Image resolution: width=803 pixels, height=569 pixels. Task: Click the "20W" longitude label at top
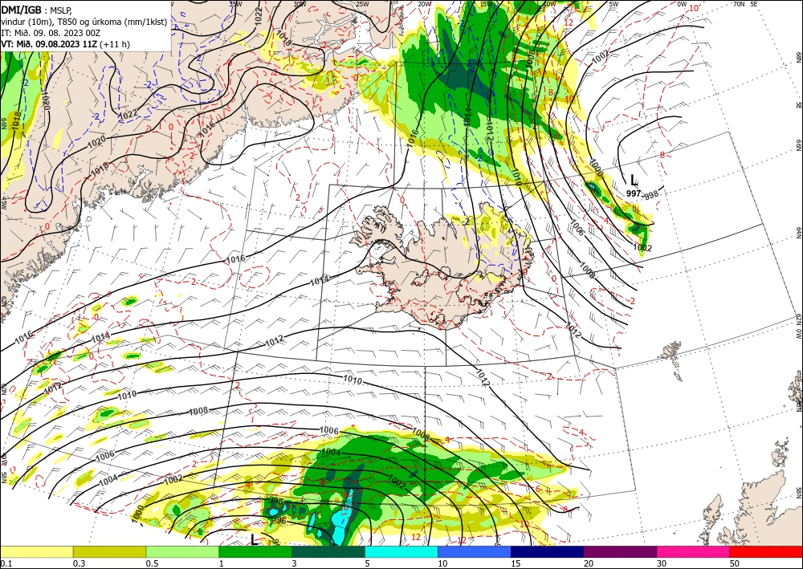(x=424, y=4)
